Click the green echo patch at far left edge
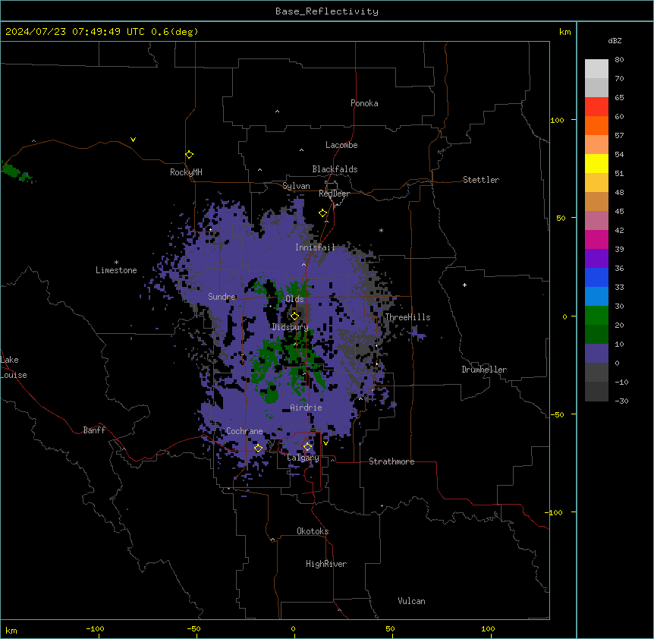Screen dimensions: 654x639 click(16, 172)
